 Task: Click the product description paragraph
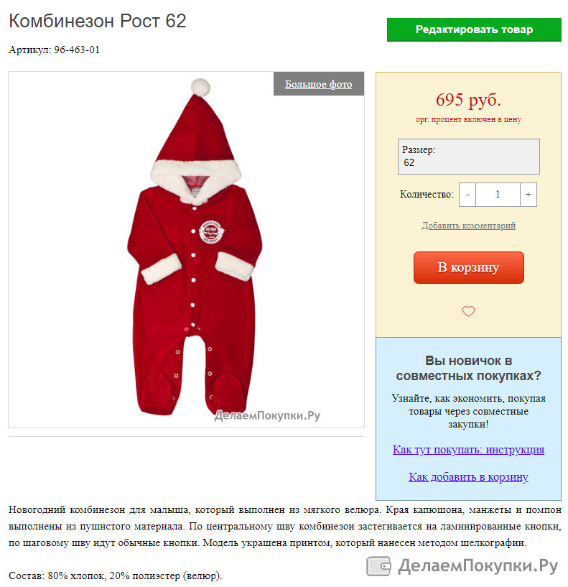coord(285,526)
